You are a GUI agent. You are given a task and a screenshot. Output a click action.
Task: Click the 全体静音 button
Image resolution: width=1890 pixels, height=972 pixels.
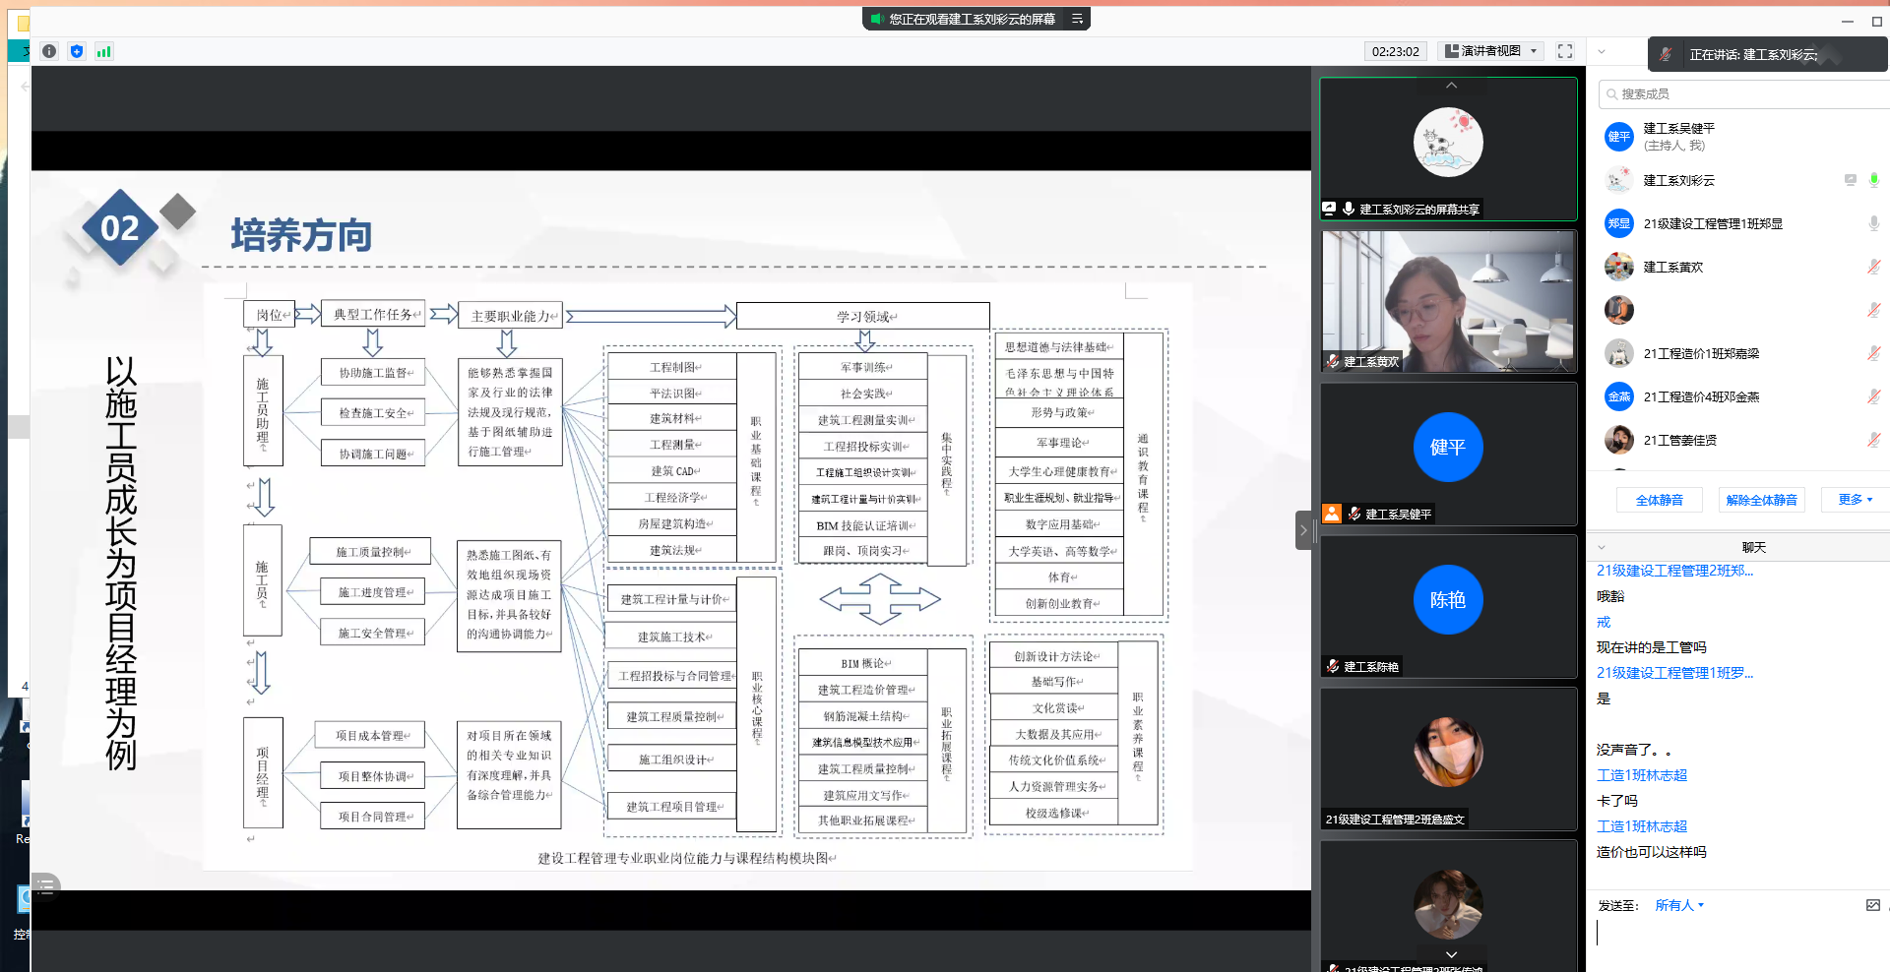coord(1659,500)
